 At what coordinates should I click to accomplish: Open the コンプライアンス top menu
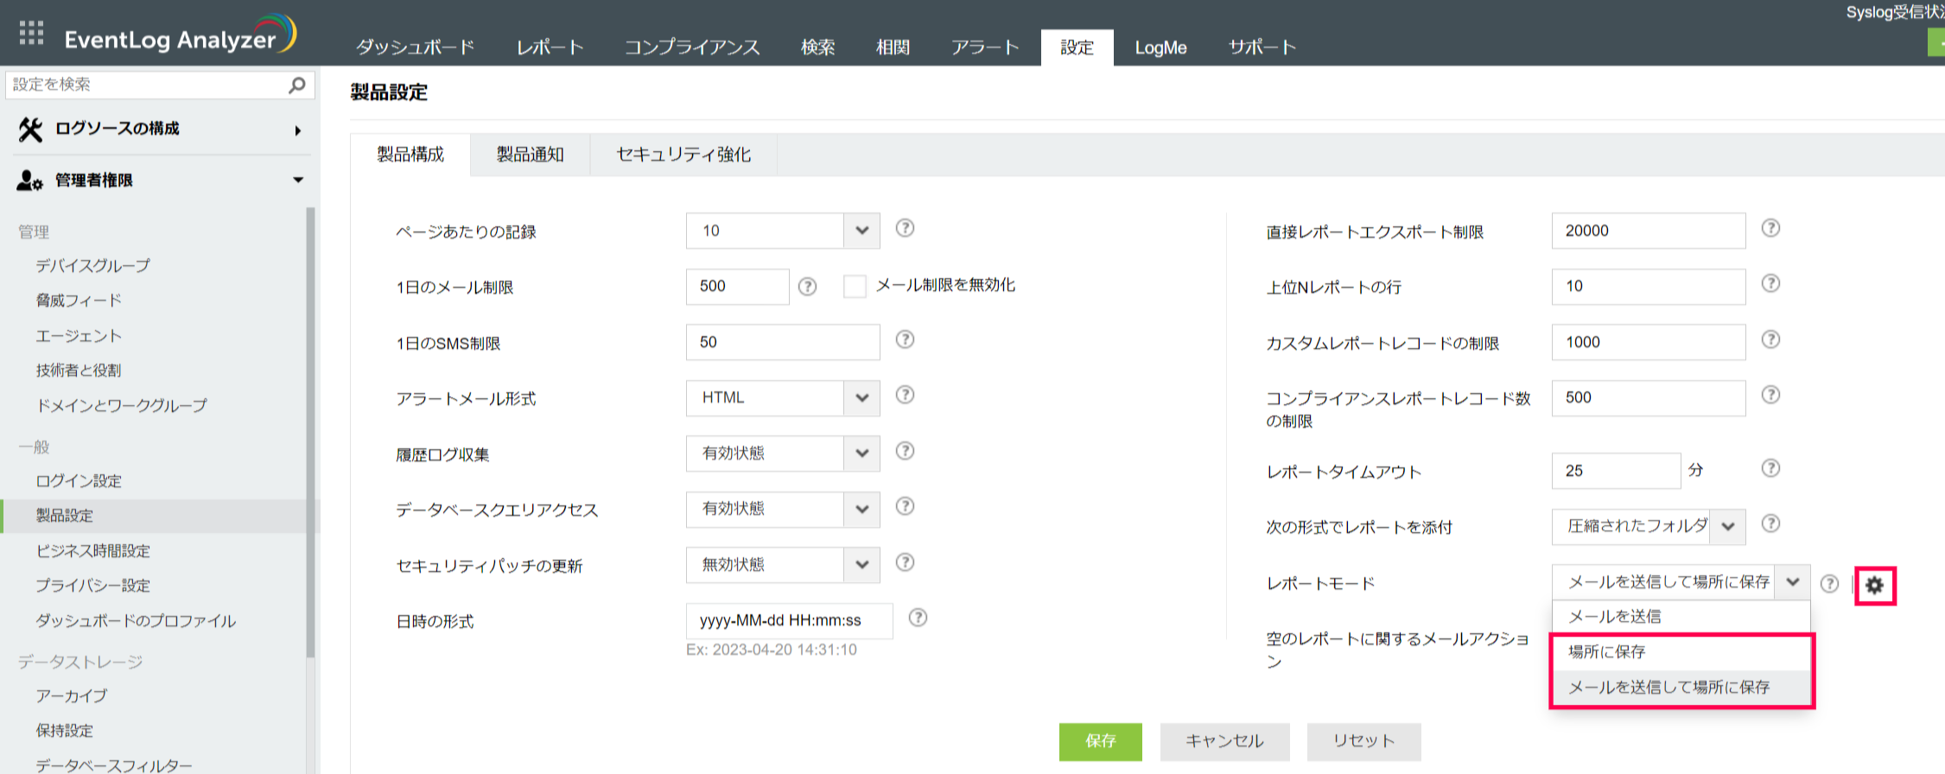691,48
